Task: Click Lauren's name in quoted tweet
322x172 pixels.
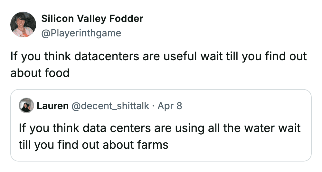Action: point(52,106)
